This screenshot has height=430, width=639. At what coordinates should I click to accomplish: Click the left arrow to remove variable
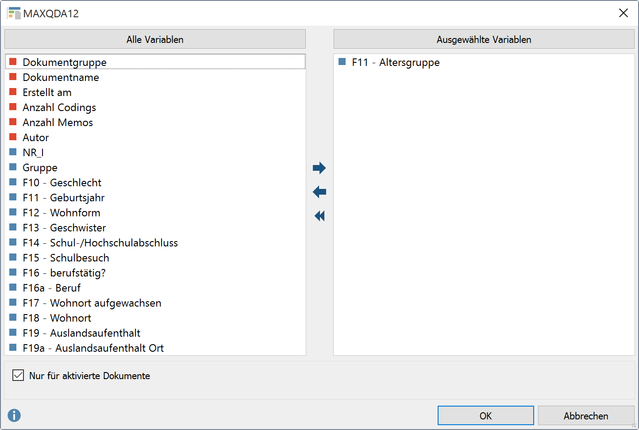pos(319,192)
